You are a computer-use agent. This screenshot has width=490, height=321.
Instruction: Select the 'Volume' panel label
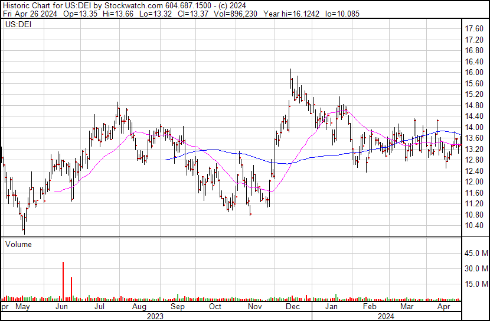[18, 244]
